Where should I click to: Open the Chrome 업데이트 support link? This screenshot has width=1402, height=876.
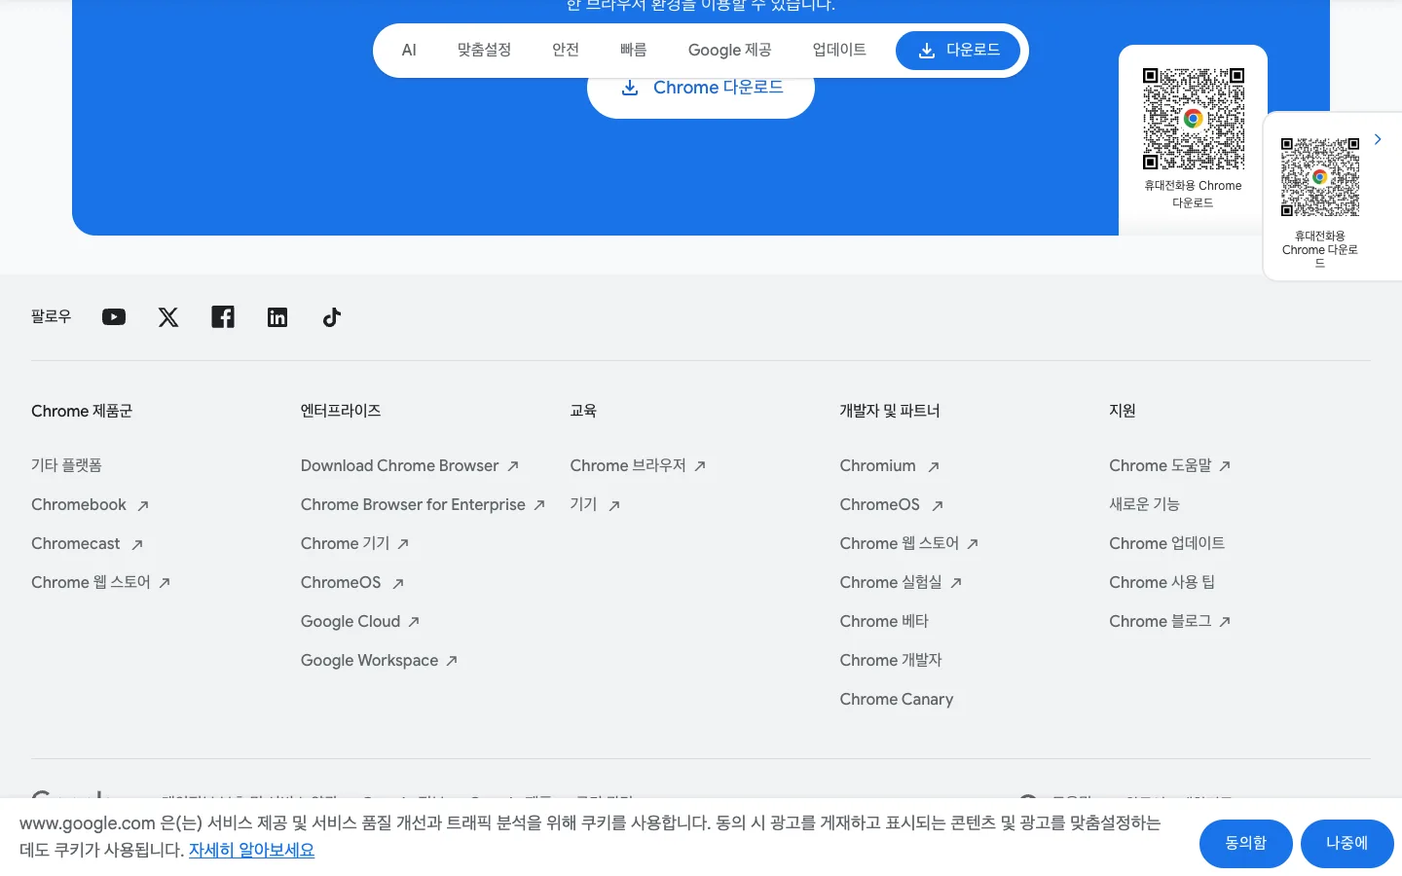pyautogui.click(x=1167, y=543)
